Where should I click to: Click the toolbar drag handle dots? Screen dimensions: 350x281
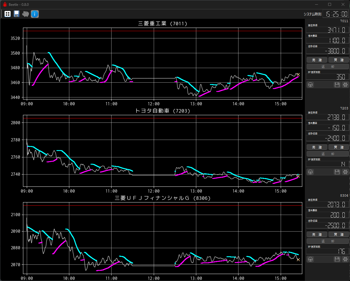pyautogui.click(x=2, y=14)
